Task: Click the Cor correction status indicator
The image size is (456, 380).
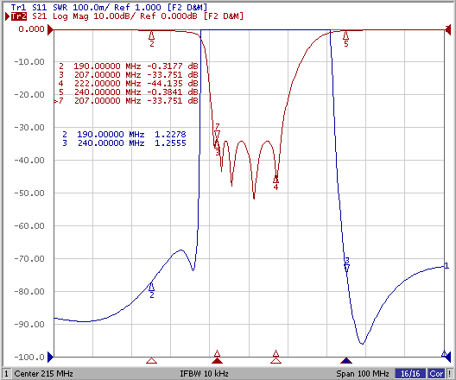Action: point(436,373)
